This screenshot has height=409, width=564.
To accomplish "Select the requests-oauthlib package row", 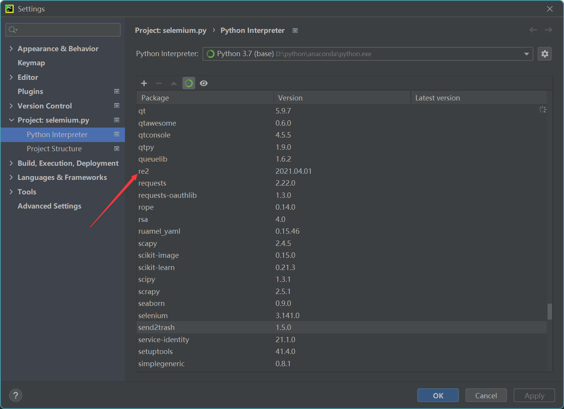I will pyautogui.click(x=342, y=195).
